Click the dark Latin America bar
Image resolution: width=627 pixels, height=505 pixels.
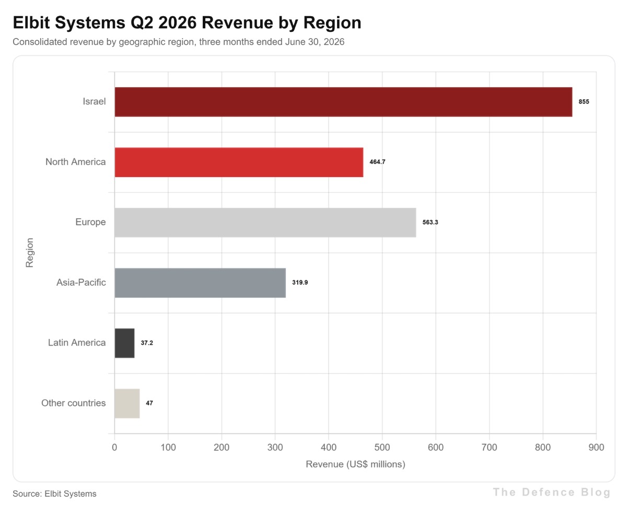tap(124, 343)
